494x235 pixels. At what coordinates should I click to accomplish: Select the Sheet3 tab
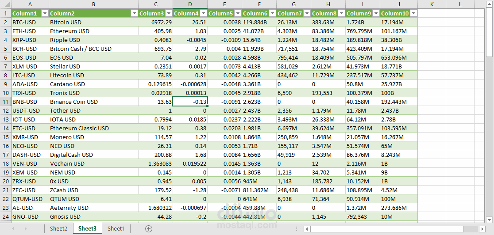coord(88,229)
